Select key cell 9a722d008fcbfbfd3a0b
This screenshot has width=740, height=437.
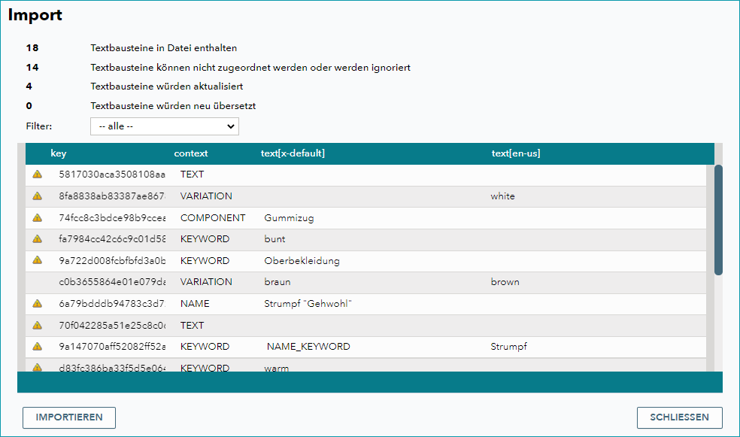click(112, 260)
